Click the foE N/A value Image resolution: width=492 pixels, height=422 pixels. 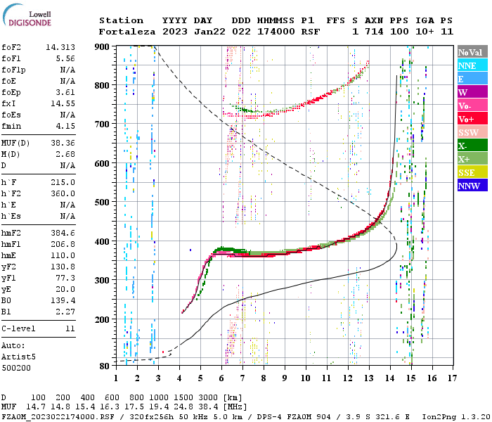pyautogui.click(x=67, y=81)
